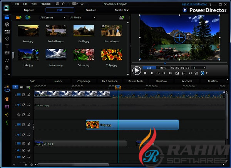Open Power Tools
The width and height of the screenshot is (231, 168).
tap(136, 81)
